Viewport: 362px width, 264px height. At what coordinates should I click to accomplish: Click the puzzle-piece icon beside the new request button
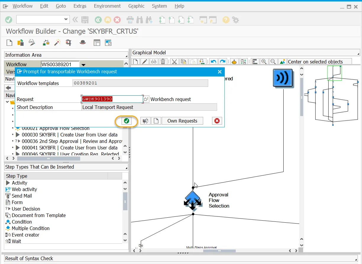pyautogui.click(x=146, y=121)
